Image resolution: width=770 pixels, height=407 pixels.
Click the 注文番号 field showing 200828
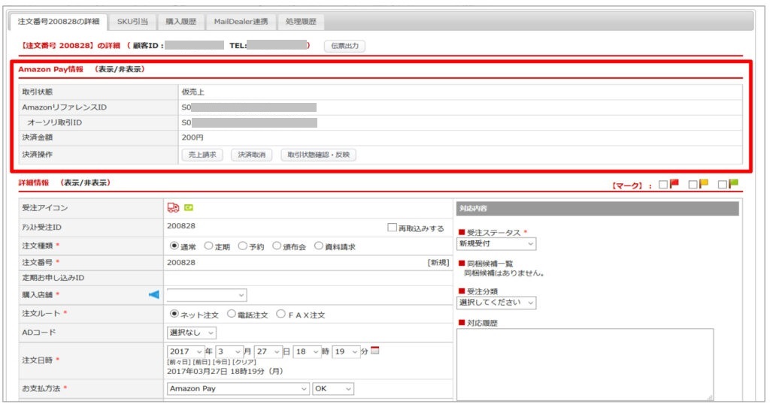(181, 262)
